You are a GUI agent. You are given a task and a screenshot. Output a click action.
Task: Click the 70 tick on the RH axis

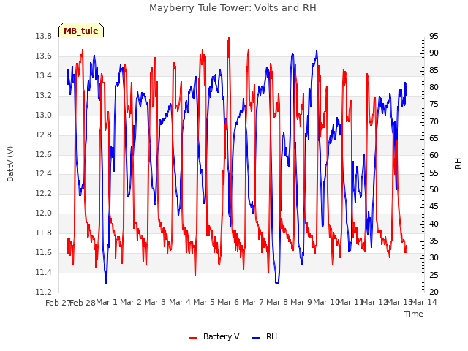tap(434, 121)
